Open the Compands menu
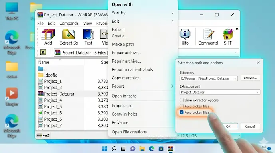Screen dimensions: 275x153 click(69, 23)
